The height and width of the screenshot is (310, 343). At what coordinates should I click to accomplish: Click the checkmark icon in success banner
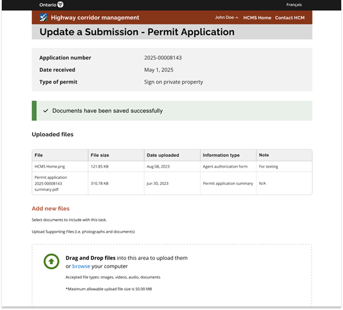[x=45, y=111]
